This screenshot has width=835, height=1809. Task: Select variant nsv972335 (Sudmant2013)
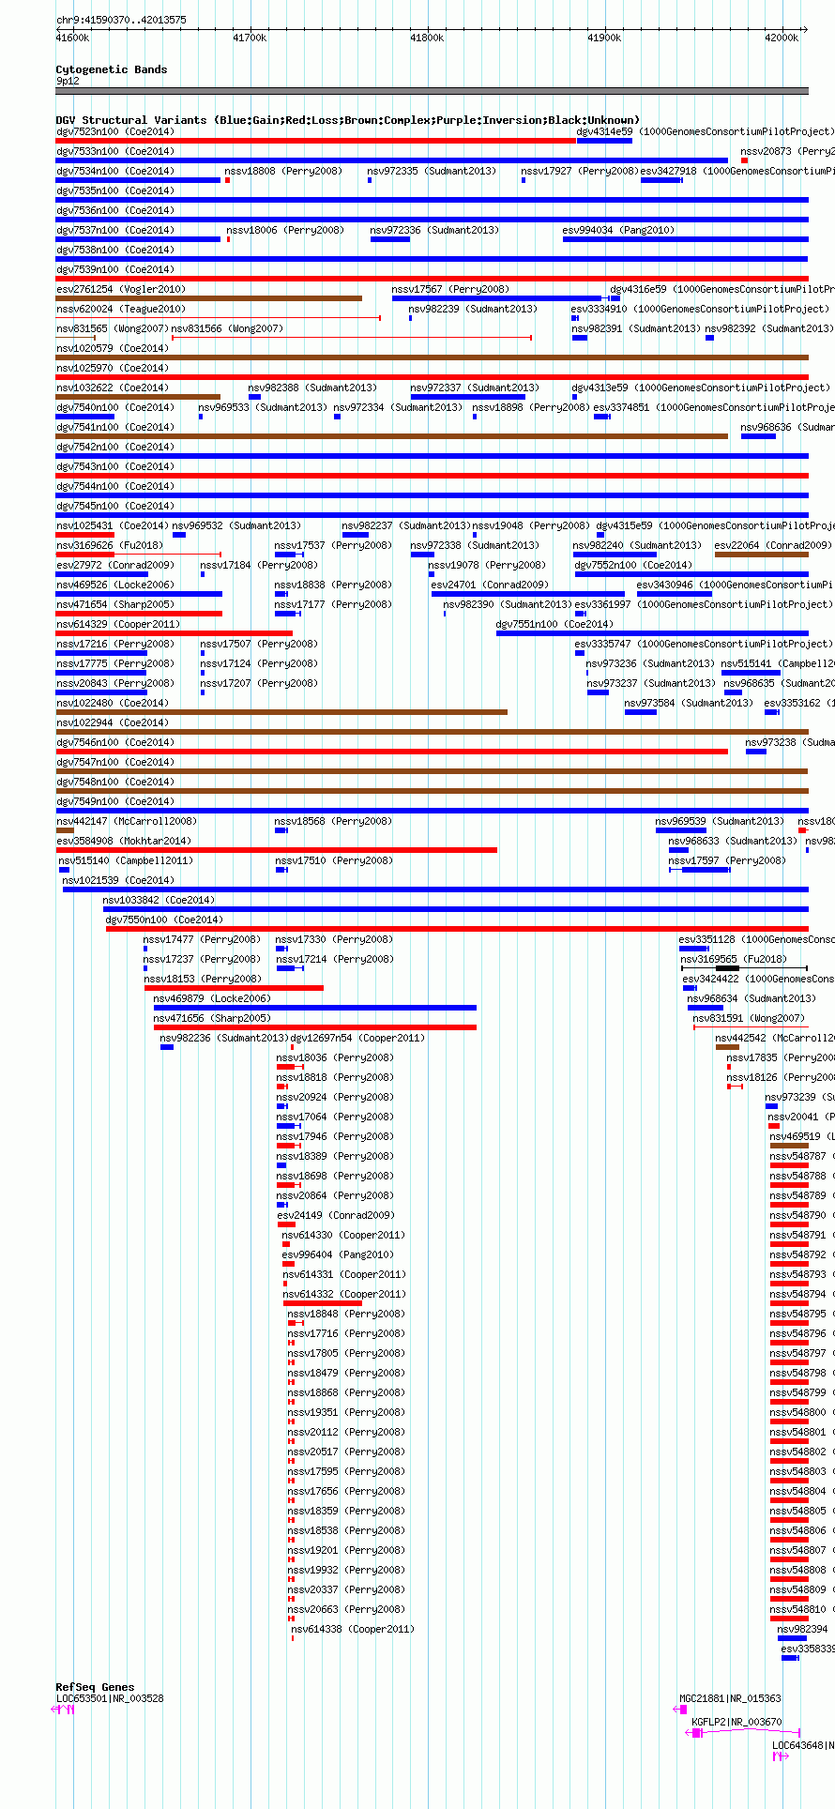[x=432, y=171]
